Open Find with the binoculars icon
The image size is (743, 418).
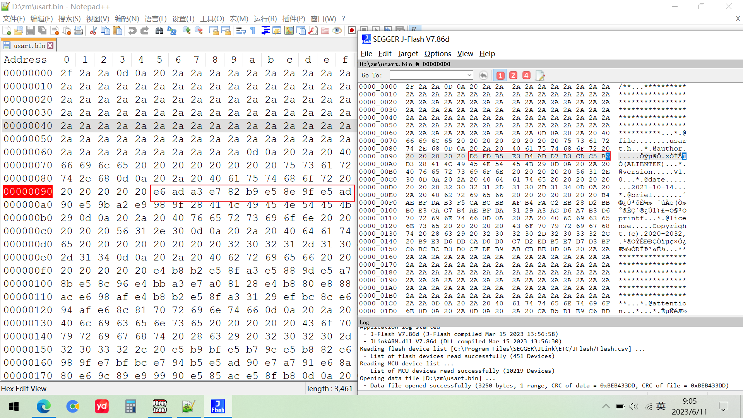click(x=159, y=31)
